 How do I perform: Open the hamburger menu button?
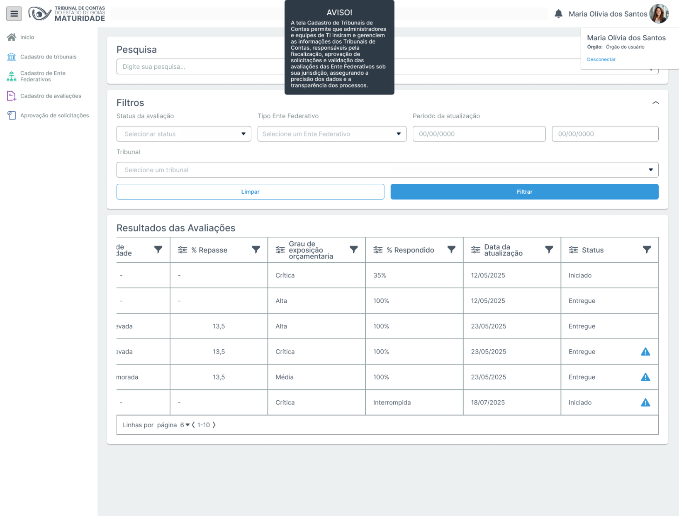tap(14, 14)
